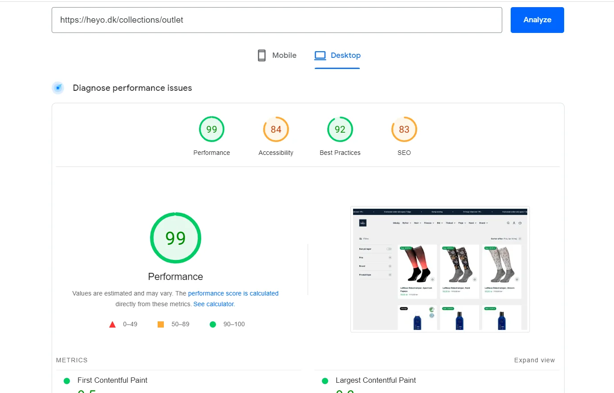Click the Largest Contentful Paint metric label
The image size is (614, 393).
376,380
